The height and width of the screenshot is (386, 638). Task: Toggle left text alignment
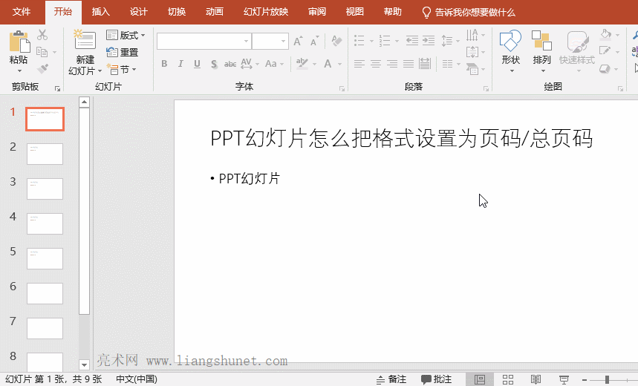359,64
